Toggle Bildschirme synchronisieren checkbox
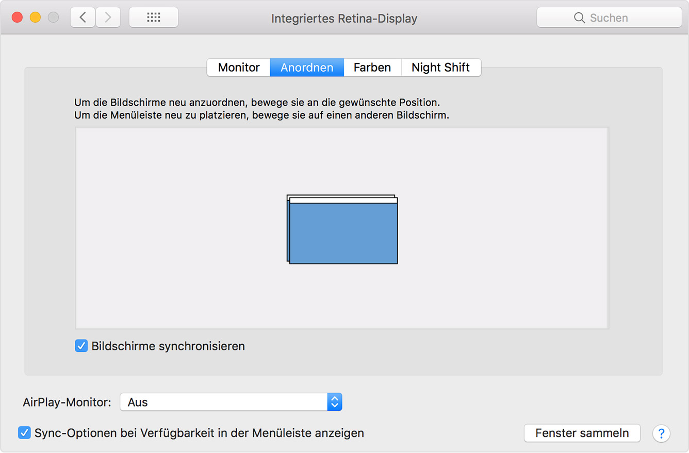The image size is (689, 453). [x=81, y=346]
